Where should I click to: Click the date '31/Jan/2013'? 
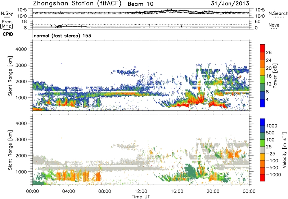click(230, 3)
